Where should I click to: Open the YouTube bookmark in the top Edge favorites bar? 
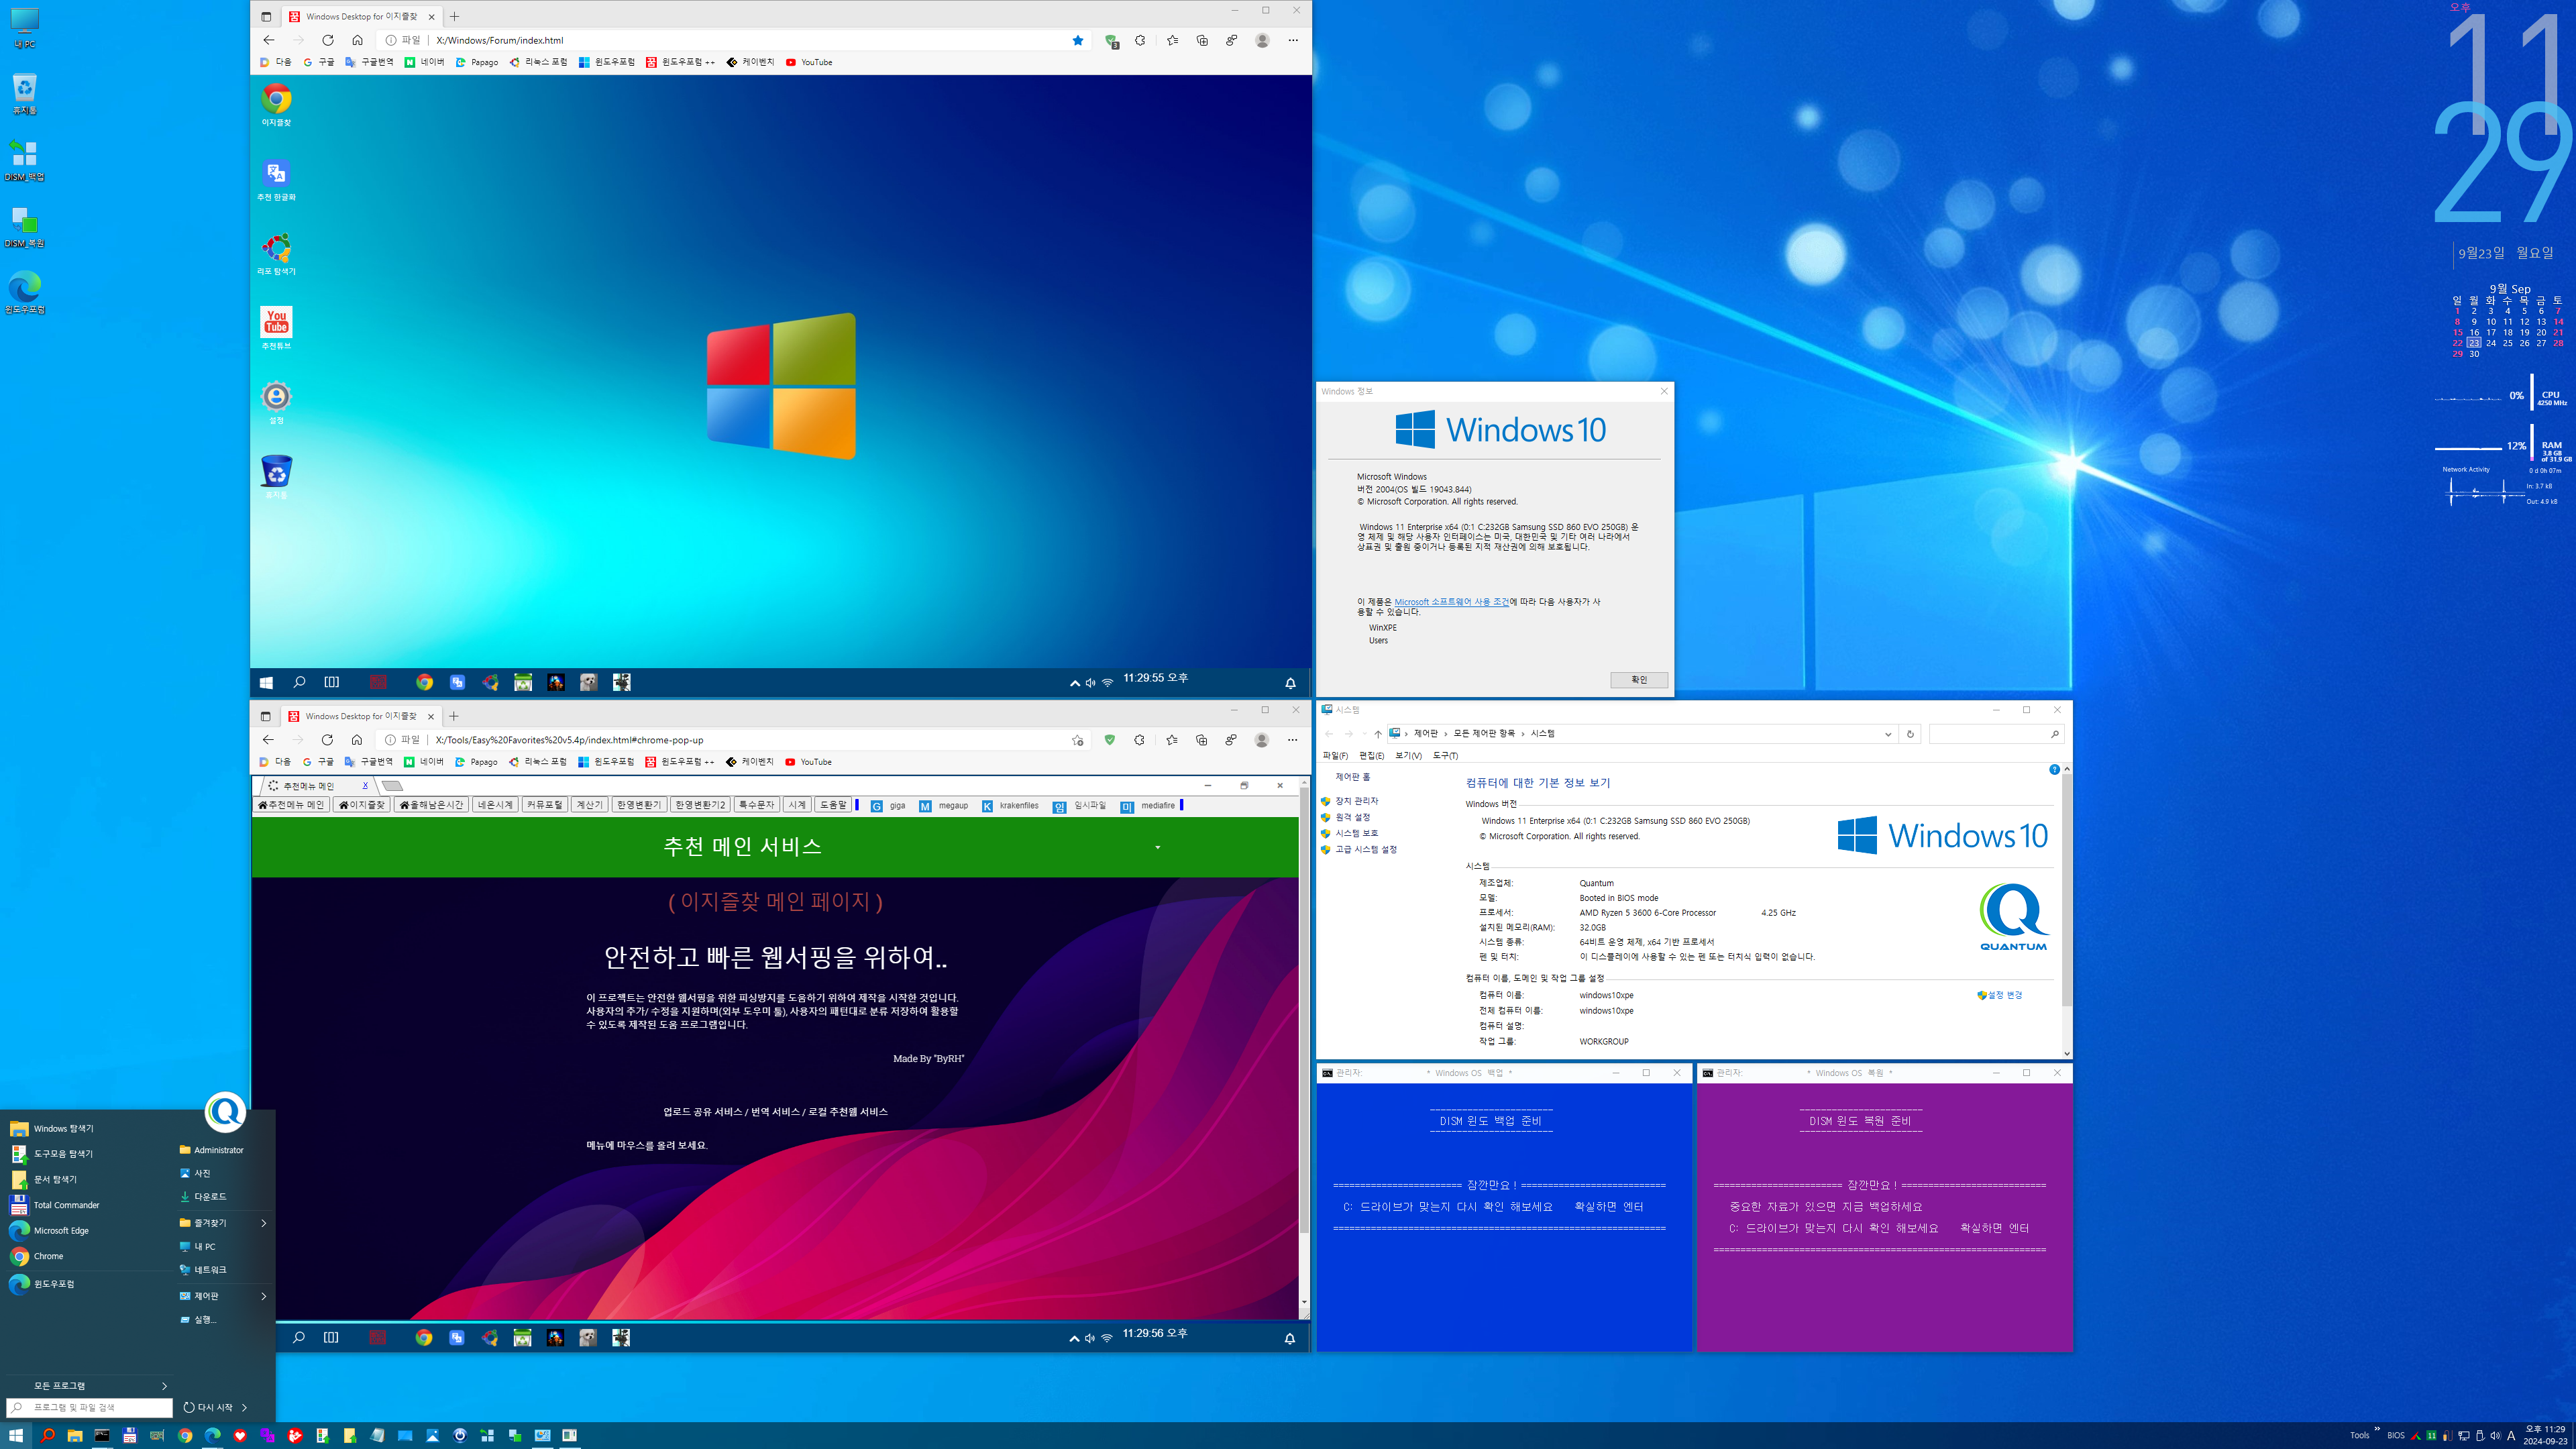coord(809,62)
